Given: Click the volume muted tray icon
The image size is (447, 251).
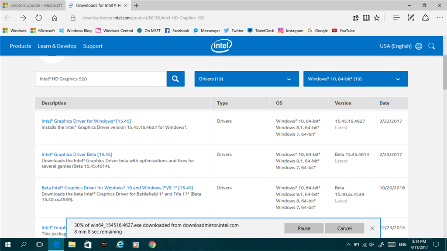Looking at the screenshot, I should pyautogui.click(x=372, y=244).
